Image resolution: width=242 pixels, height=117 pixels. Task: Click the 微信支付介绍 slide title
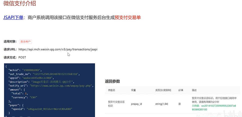(19, 3)
